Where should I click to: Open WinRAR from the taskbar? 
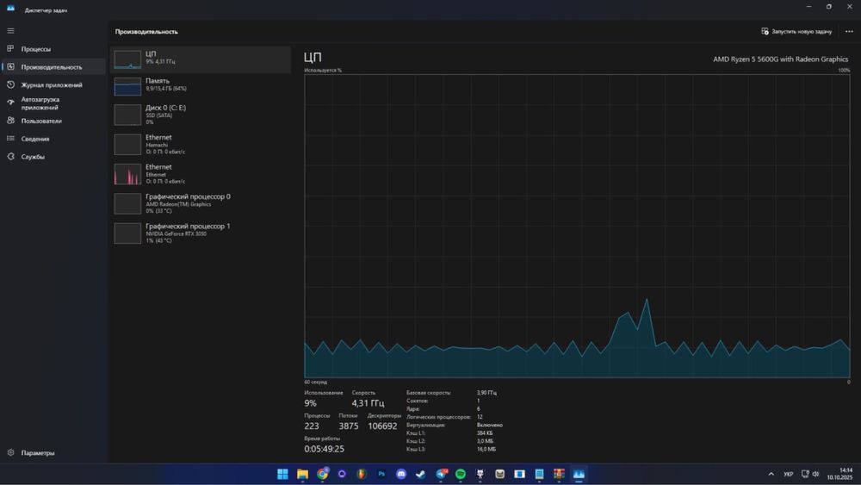tap(559, 474)
